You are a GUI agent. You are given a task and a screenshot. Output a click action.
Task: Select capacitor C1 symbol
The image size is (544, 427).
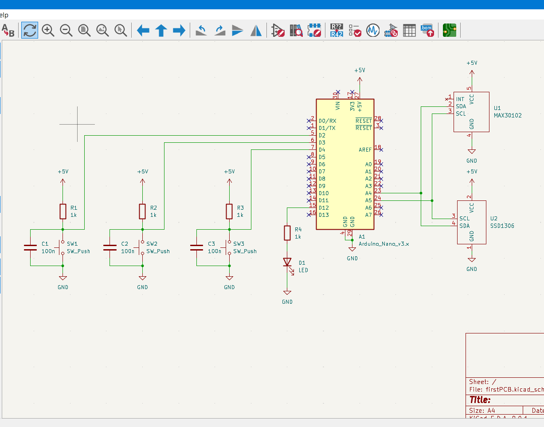click(x=31, y=247)
